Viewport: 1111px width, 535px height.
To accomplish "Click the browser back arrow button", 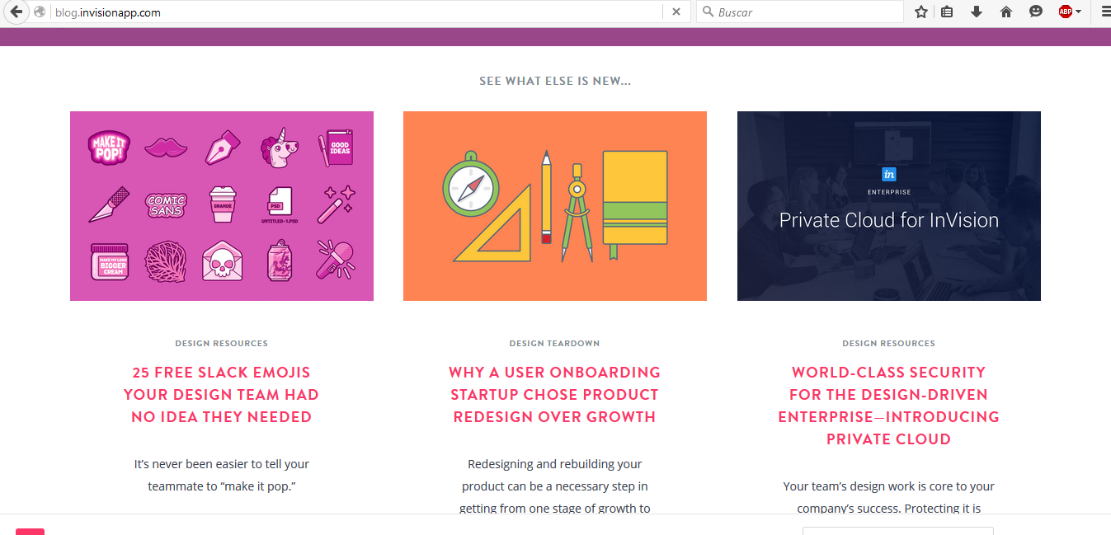I will 15,12.
